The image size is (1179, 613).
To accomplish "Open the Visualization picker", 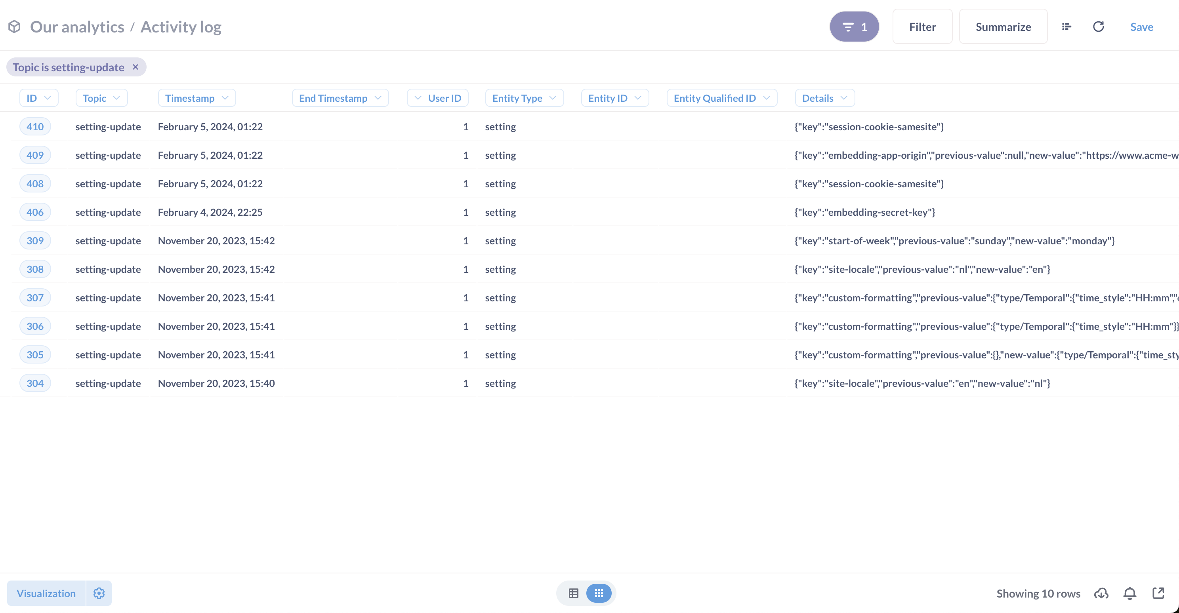I will (46, 593).
